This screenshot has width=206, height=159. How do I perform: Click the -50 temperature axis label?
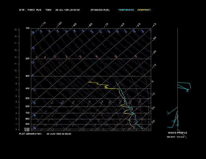(138, 25)
